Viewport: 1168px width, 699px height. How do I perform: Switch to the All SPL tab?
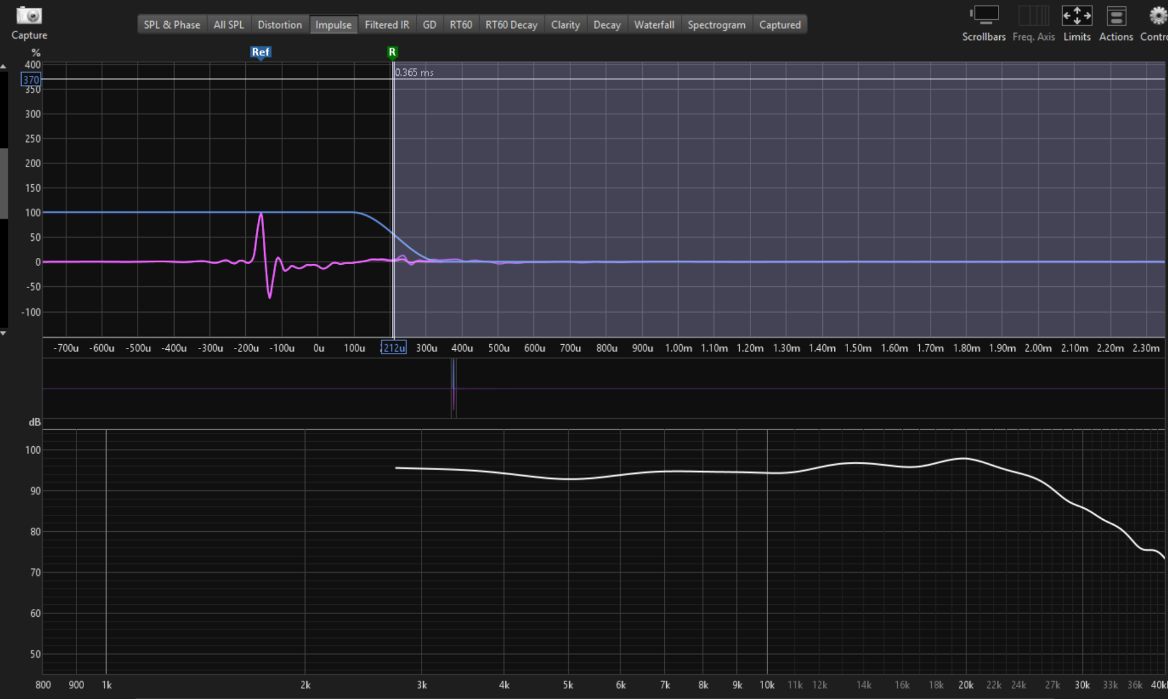pos(229,25)
